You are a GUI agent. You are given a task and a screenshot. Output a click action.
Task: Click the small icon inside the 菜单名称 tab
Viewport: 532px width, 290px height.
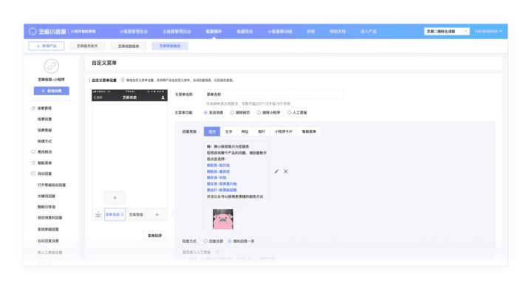click(123, 215)
